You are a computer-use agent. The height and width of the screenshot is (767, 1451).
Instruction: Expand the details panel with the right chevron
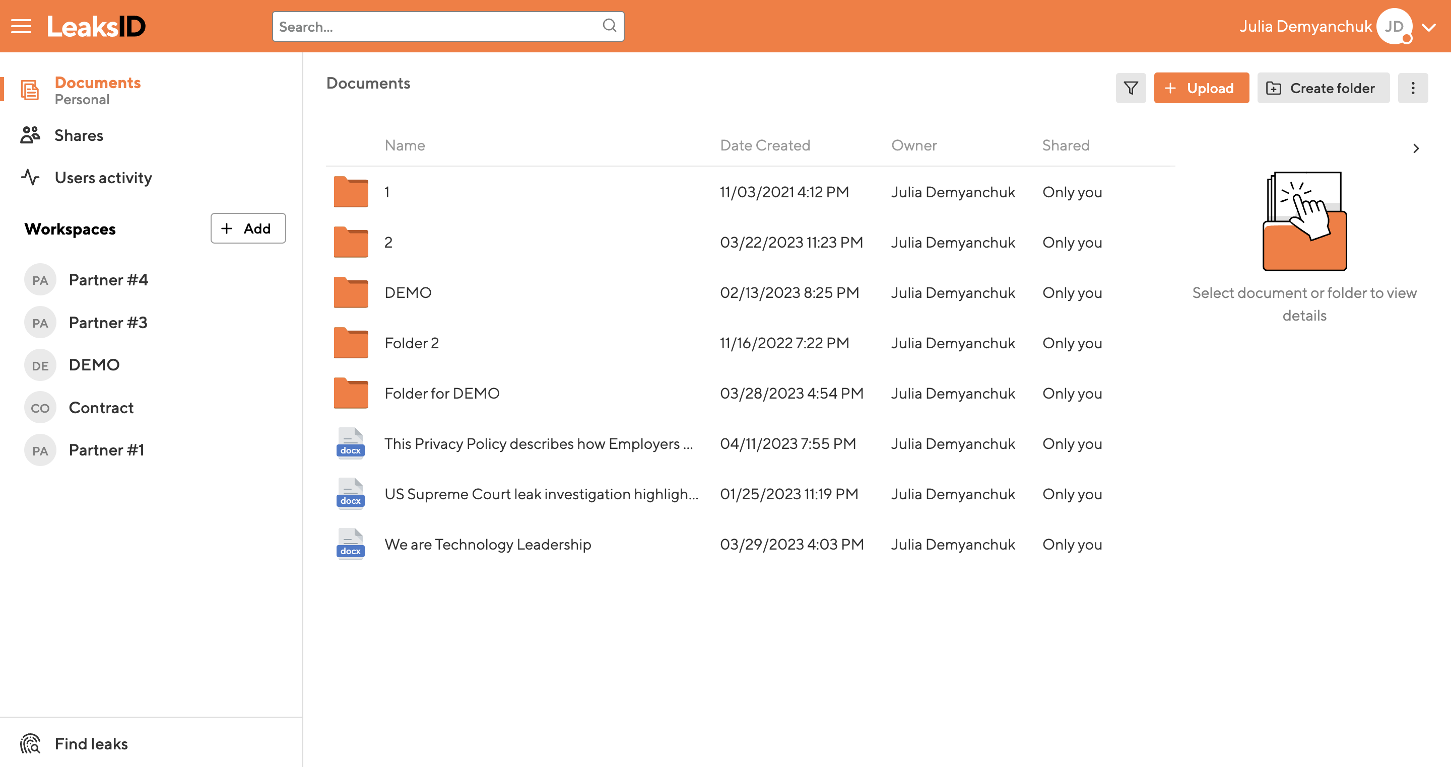point(1416,148)
